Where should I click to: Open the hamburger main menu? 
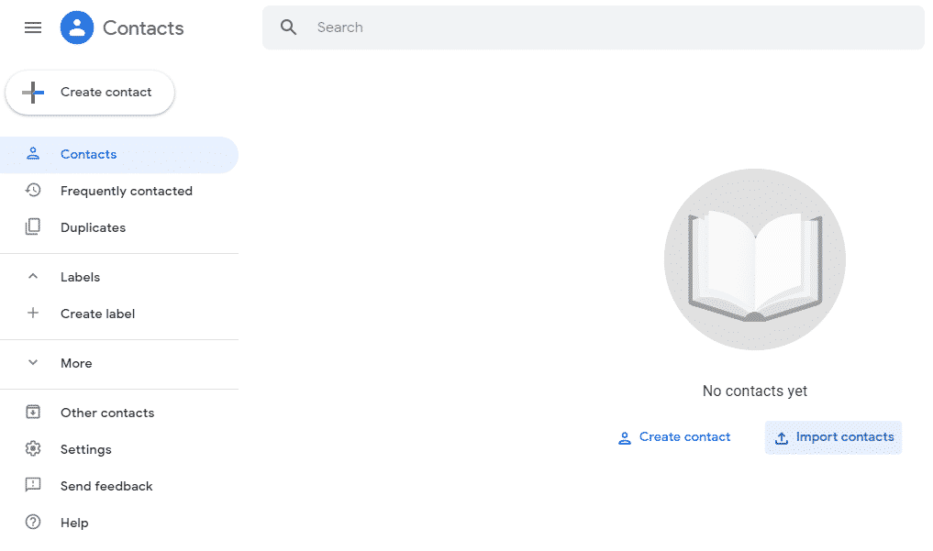tap(33, 28)
